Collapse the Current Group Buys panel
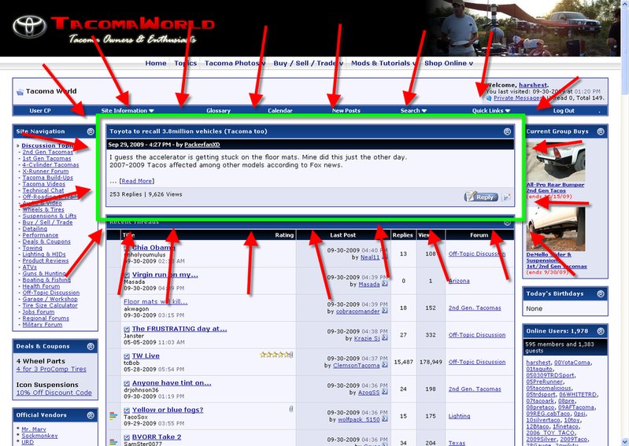629x446 pixels. [x=601, y=131]
